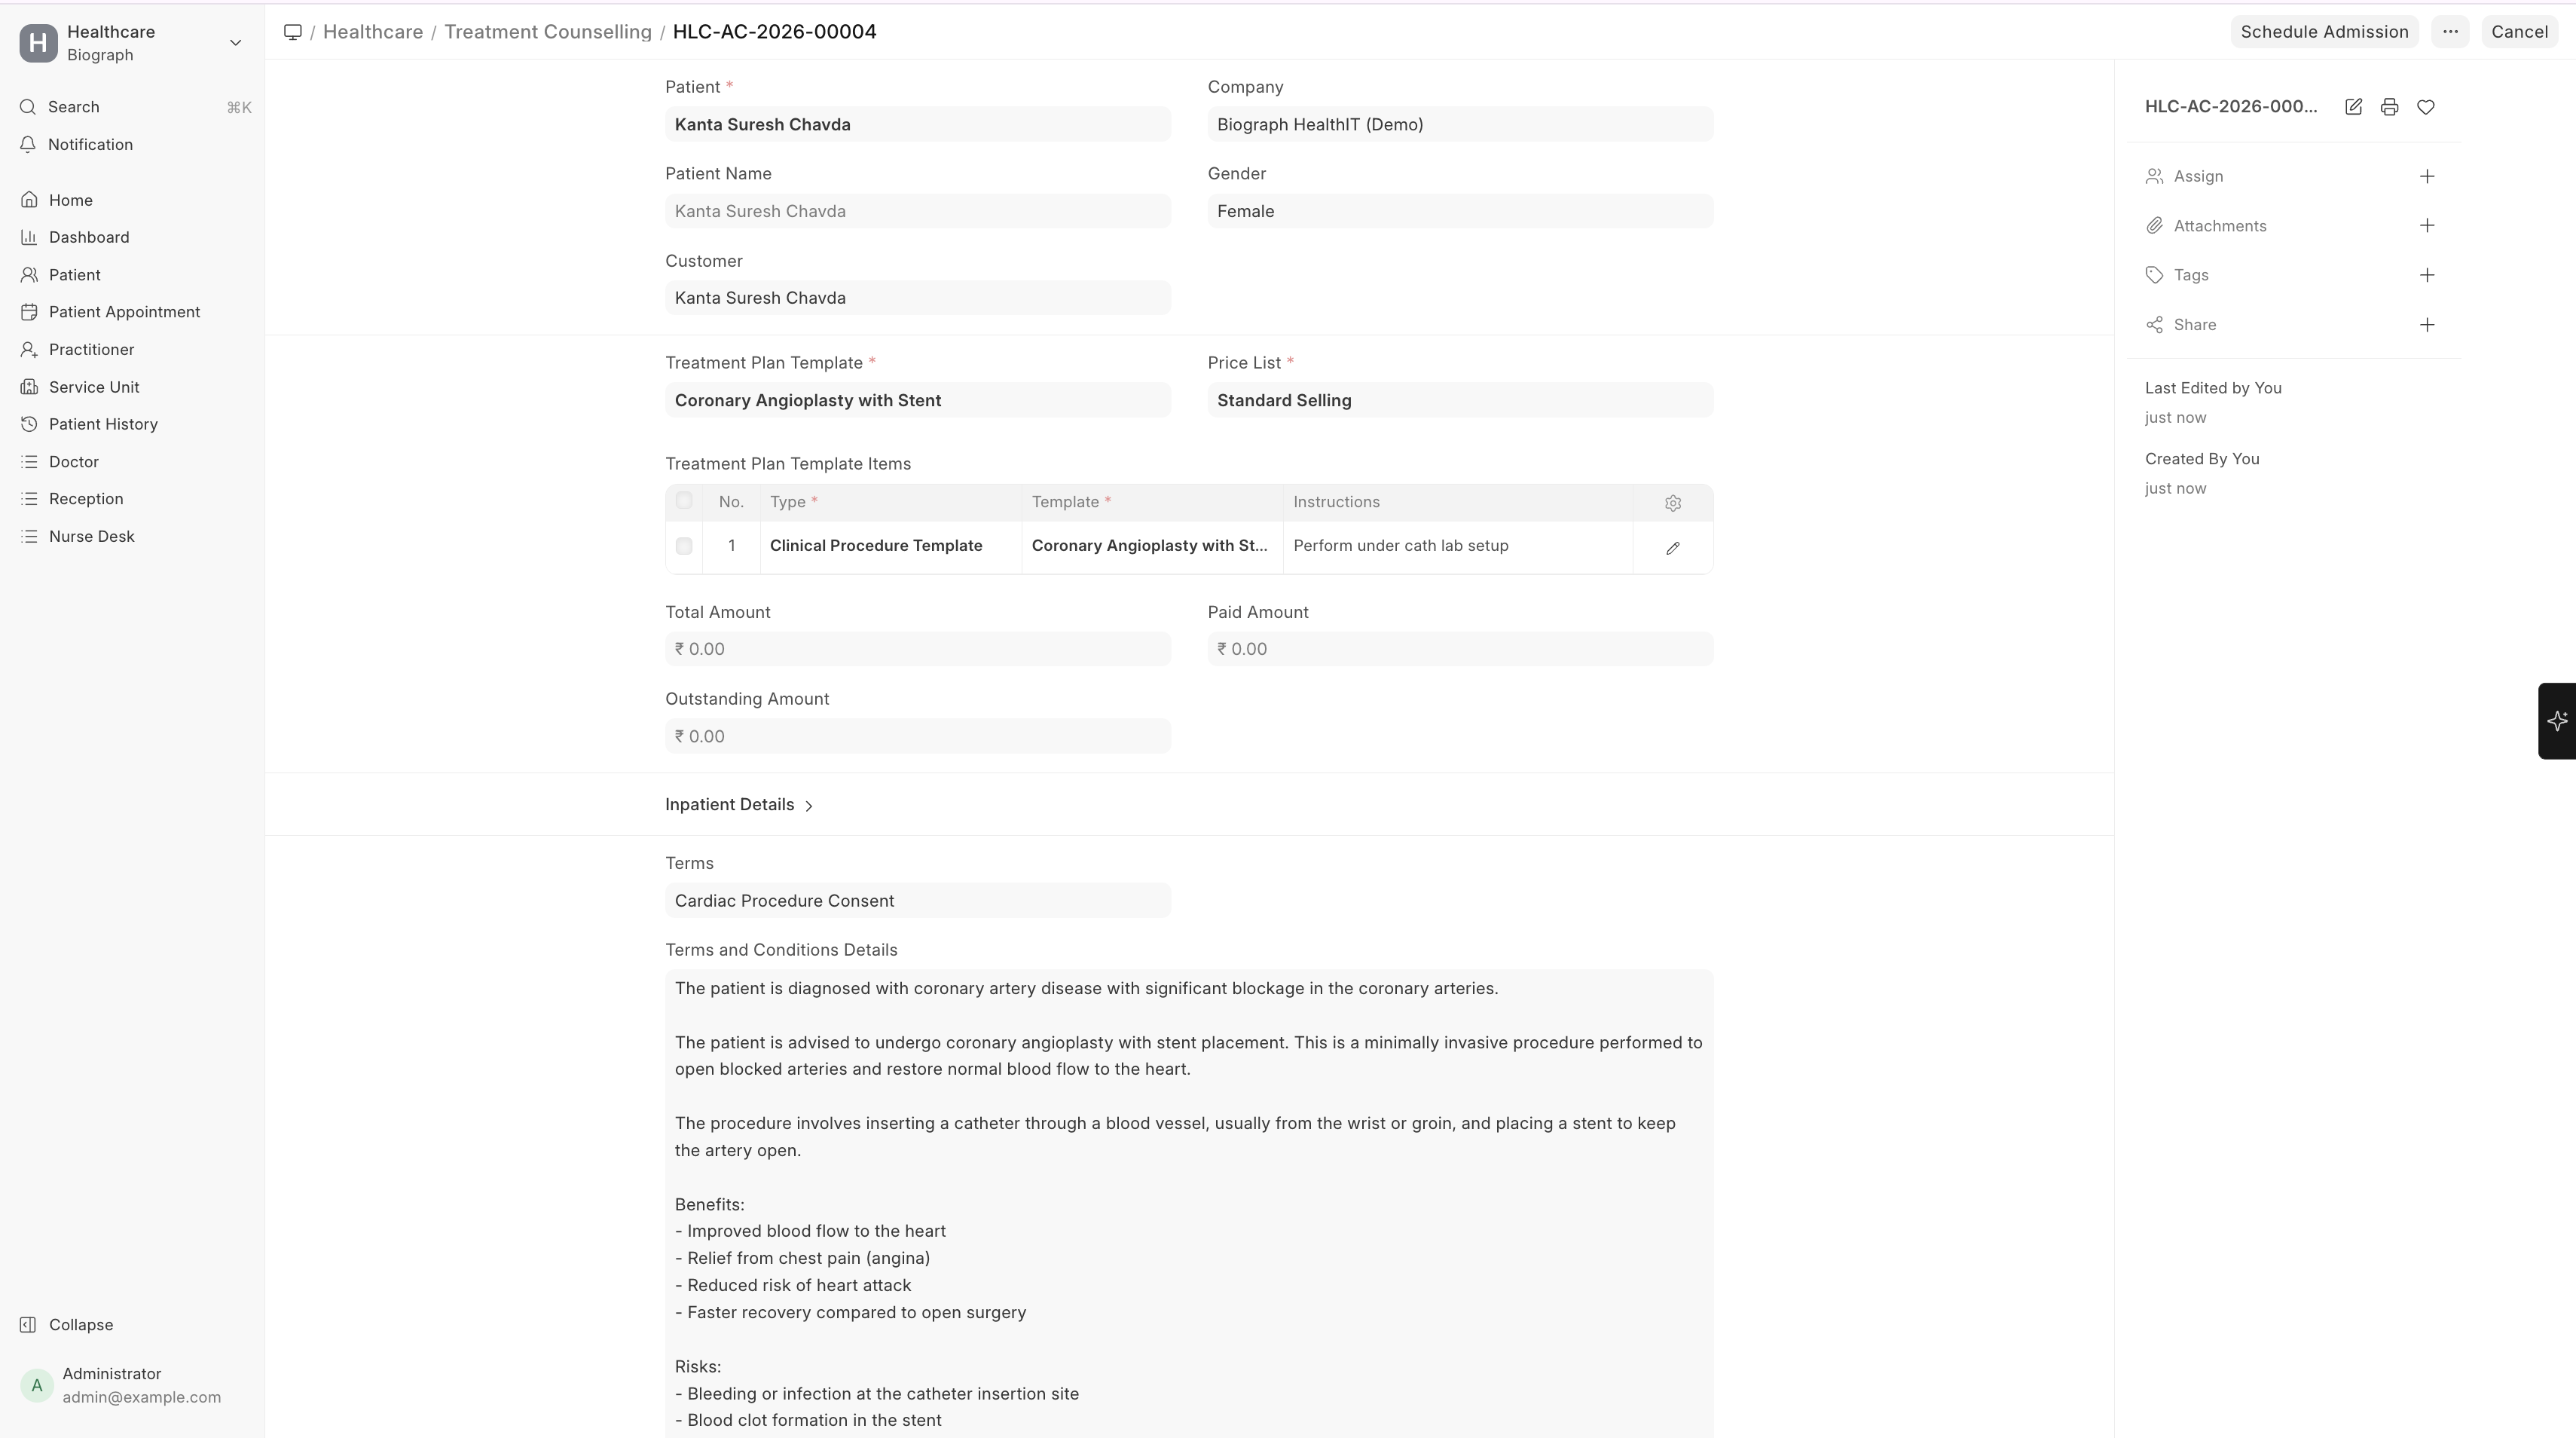Open the AI sparkle side panel
This screenshot has height=1438, width=2576.
coord(2557,721)
